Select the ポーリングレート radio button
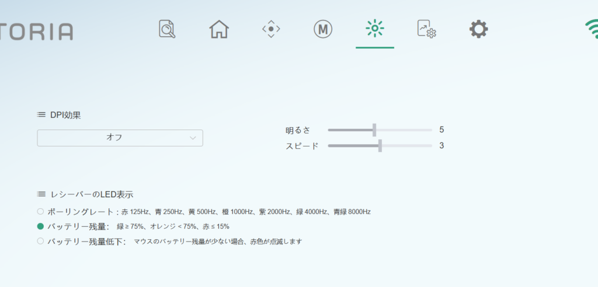 (40, 211)
